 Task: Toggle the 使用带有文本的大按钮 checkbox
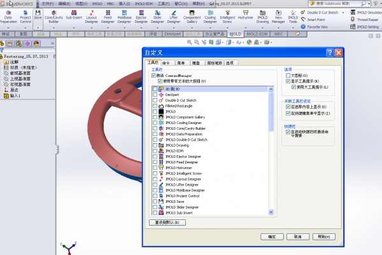coord(160,81)
